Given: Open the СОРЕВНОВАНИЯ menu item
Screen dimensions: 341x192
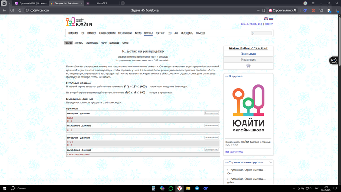Looking at the screenshot, I should pos(107,33).
